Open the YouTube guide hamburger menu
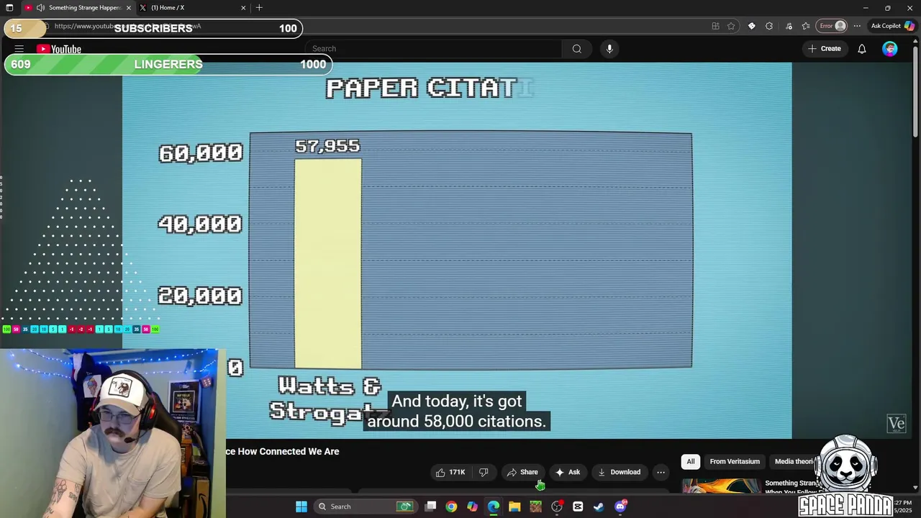This screenshot has width=921, height=518. [19, 49]
